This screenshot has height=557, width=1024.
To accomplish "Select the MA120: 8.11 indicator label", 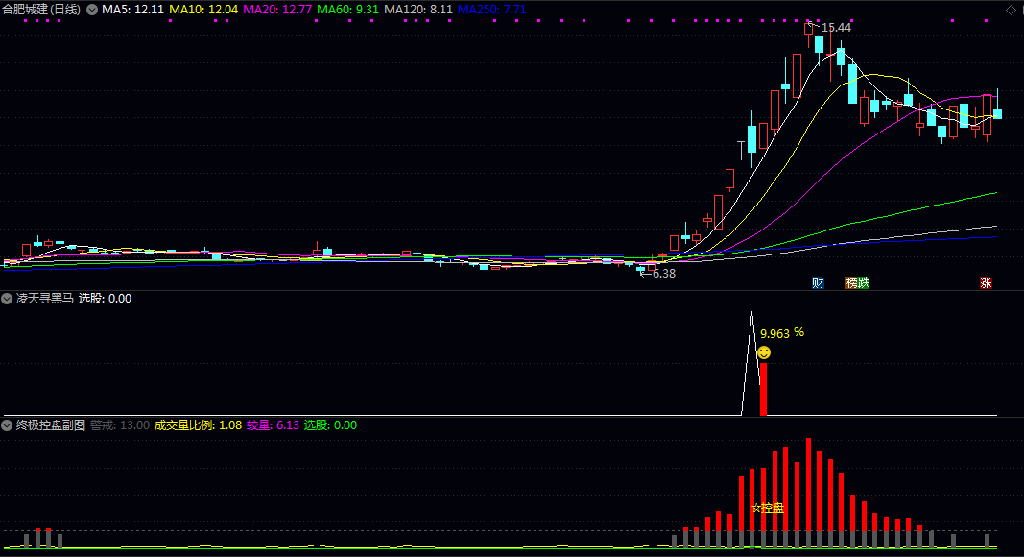I will click(x=418, y=10).
